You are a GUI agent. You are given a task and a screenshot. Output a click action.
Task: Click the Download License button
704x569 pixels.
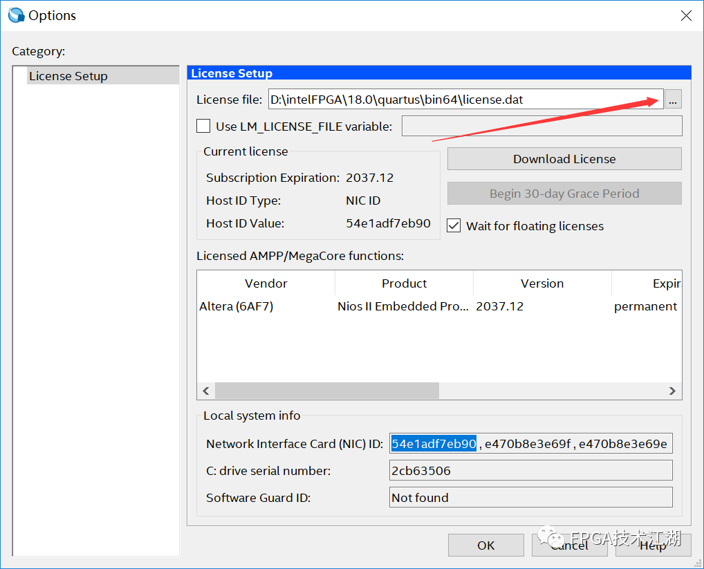click(x=564, y=159)
